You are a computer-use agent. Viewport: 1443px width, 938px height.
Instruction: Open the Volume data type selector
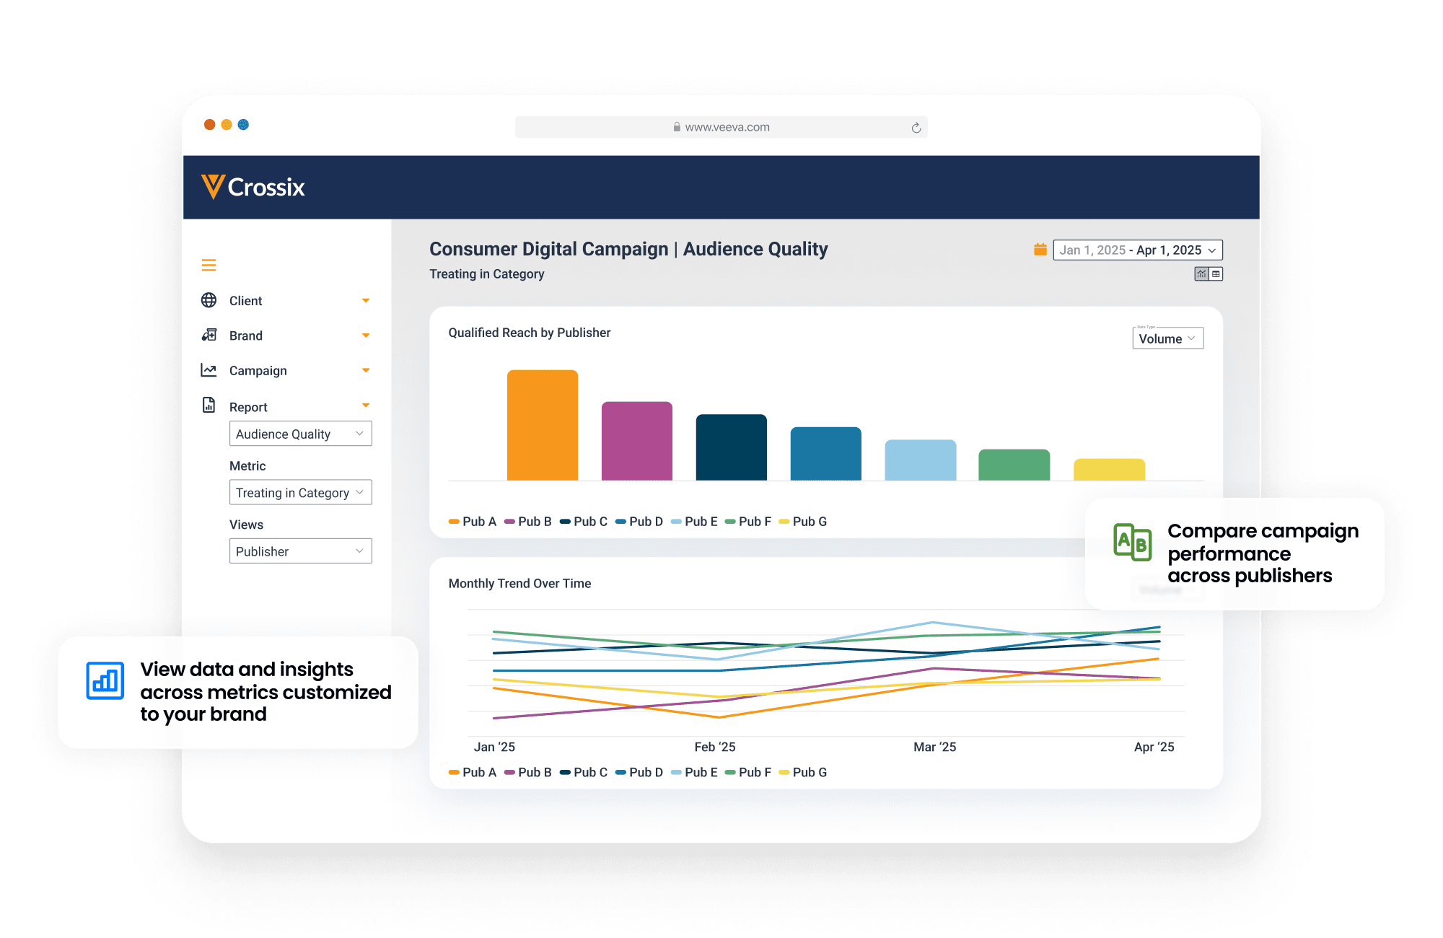1167,338
